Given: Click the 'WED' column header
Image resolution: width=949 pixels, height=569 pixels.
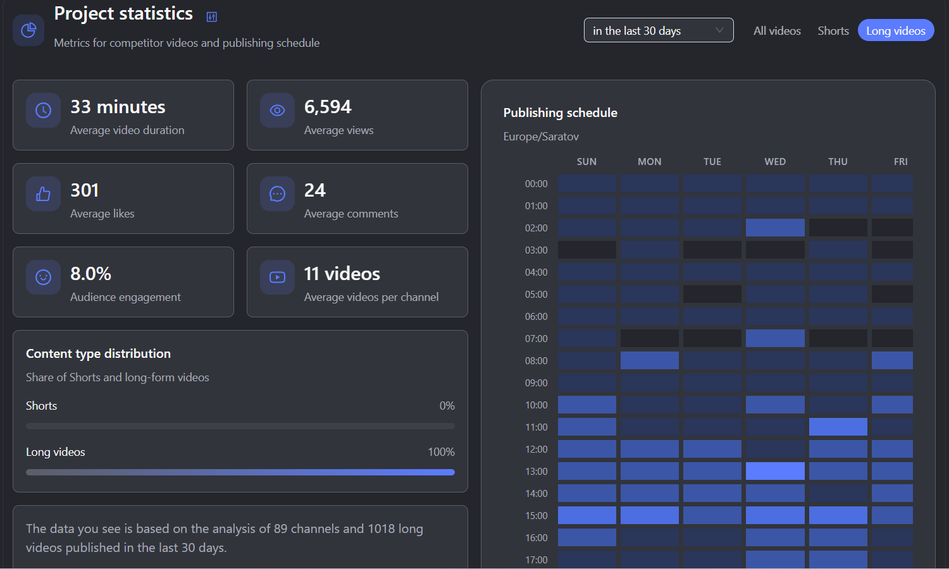Looking at the screenshot, I should [775, 162].
